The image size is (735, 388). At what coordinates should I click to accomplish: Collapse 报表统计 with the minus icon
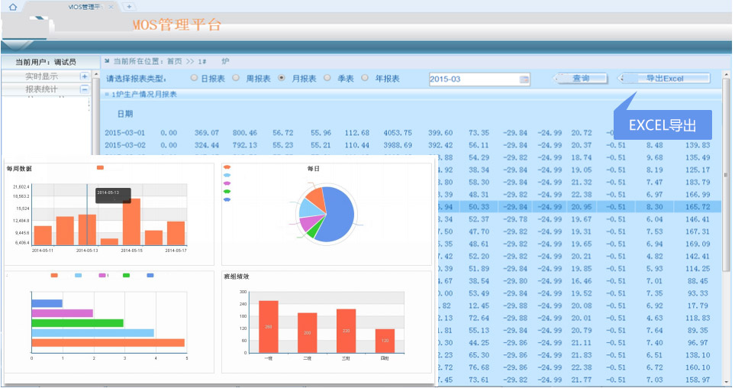click(85, 89)
